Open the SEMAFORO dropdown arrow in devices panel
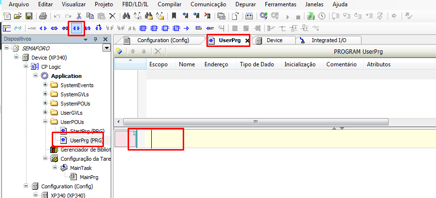436x198 pixels. pyautogui.click(x=106, y=48)
